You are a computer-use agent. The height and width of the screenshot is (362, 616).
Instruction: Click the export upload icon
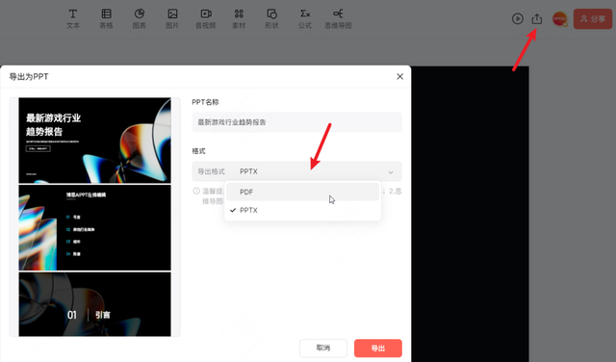click(x=537, y=18)
